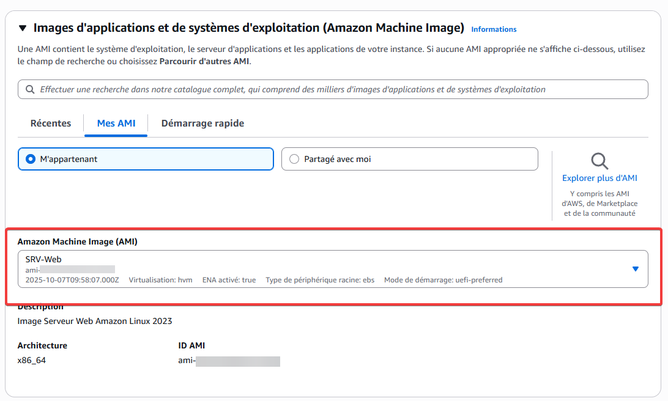The image size is (668, 401).
Task: Click the bold Parcourir d'autres AMI text
Action: click(x=204, y=61)
